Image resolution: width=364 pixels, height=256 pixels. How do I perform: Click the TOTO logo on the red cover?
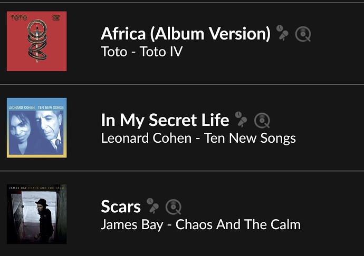point(19,17)
